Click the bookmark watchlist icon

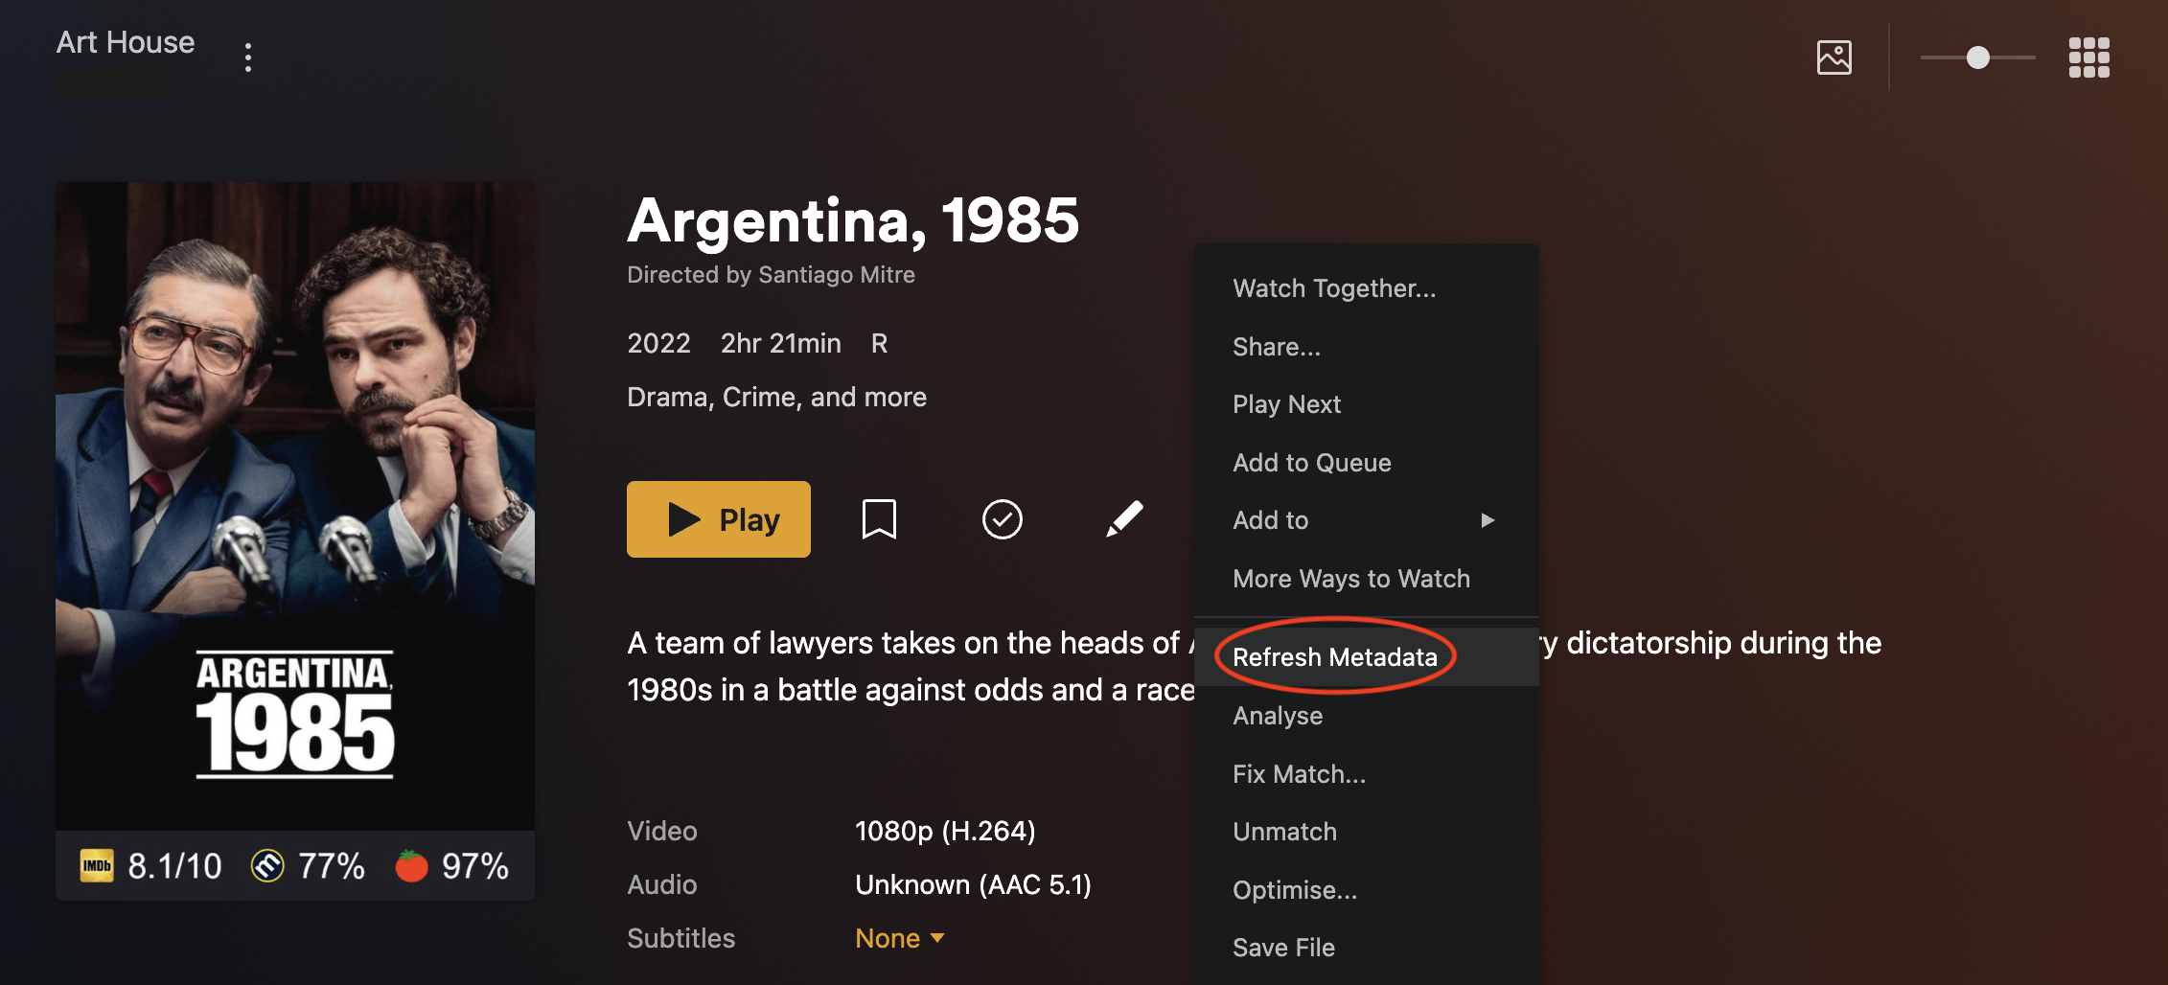click(x=879, y=519)
